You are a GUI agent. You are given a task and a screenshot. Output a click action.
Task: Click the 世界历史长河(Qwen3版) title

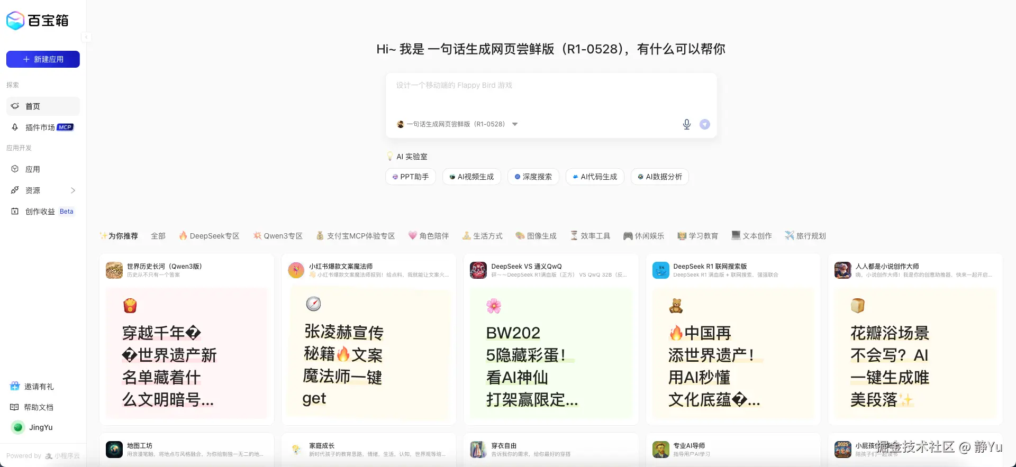(164, 267)
